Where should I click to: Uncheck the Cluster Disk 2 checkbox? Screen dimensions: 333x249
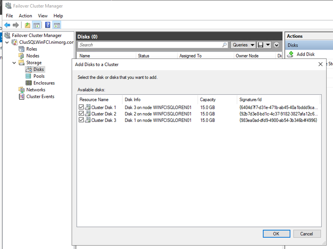point(81,113)
